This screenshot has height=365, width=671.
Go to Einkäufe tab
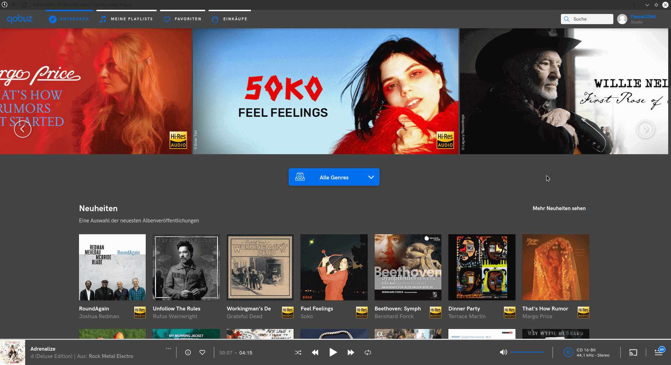(230, 19)
